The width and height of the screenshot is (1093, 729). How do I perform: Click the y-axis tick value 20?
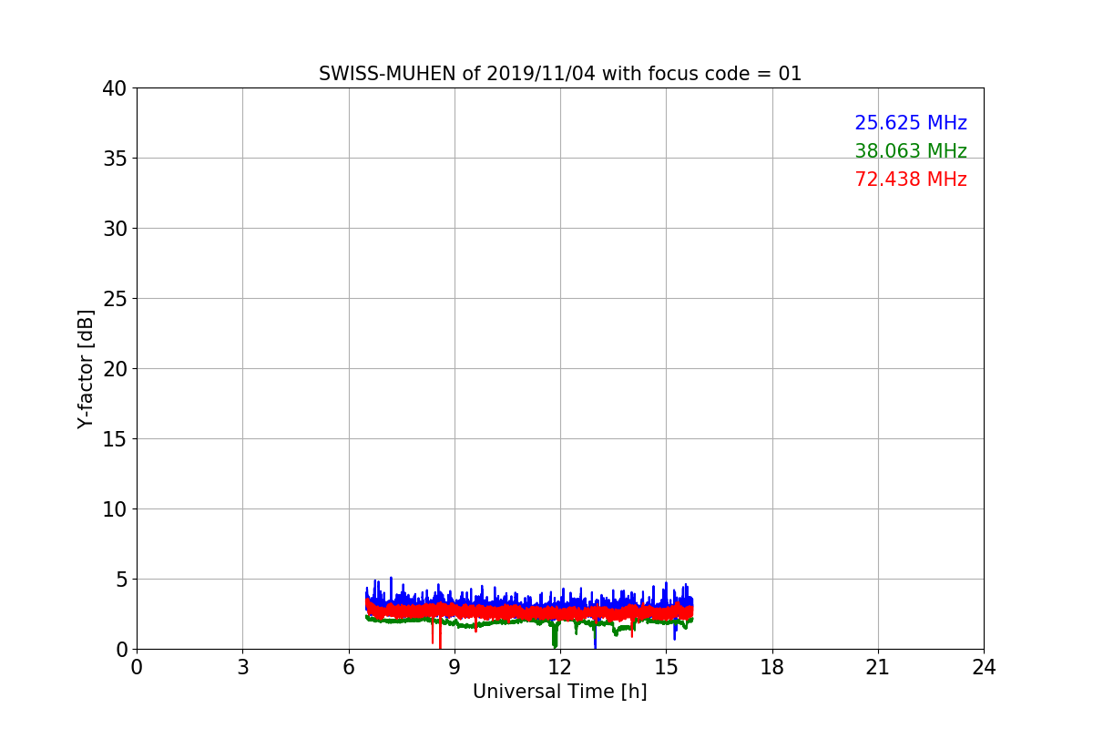tap(114, 369)
